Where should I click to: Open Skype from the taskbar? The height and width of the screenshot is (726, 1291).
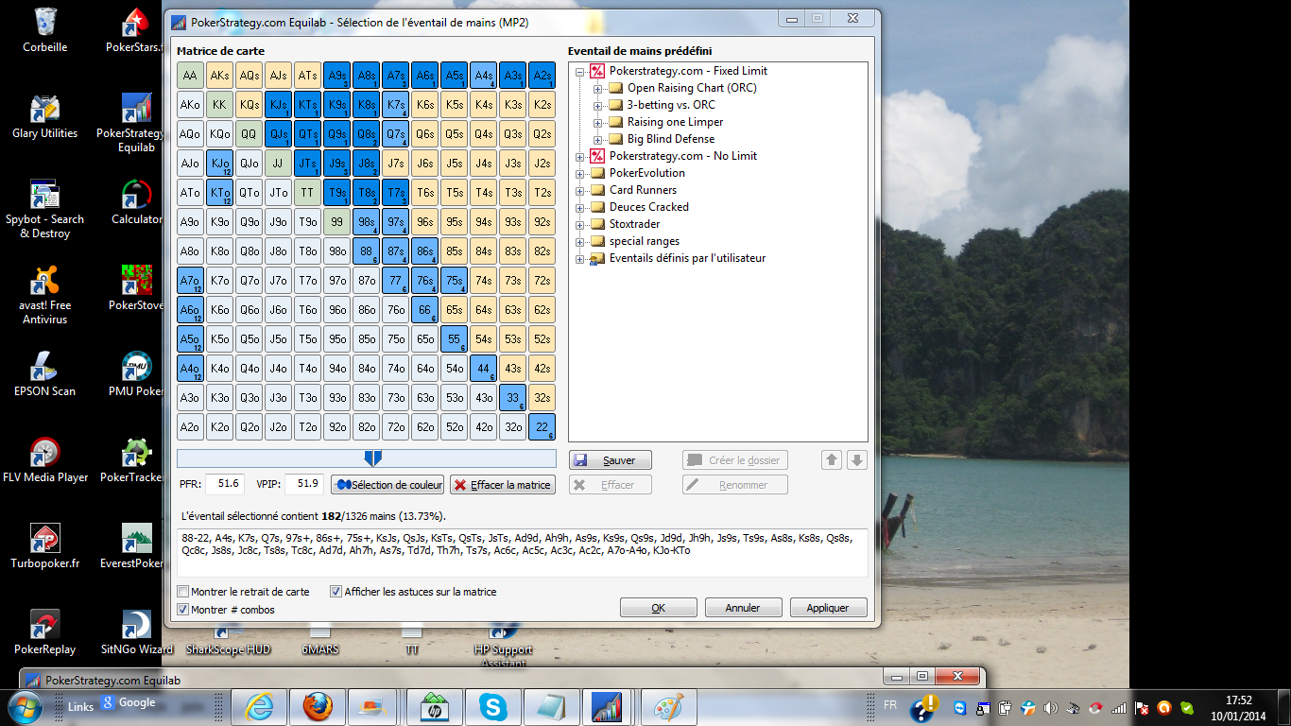491,707
